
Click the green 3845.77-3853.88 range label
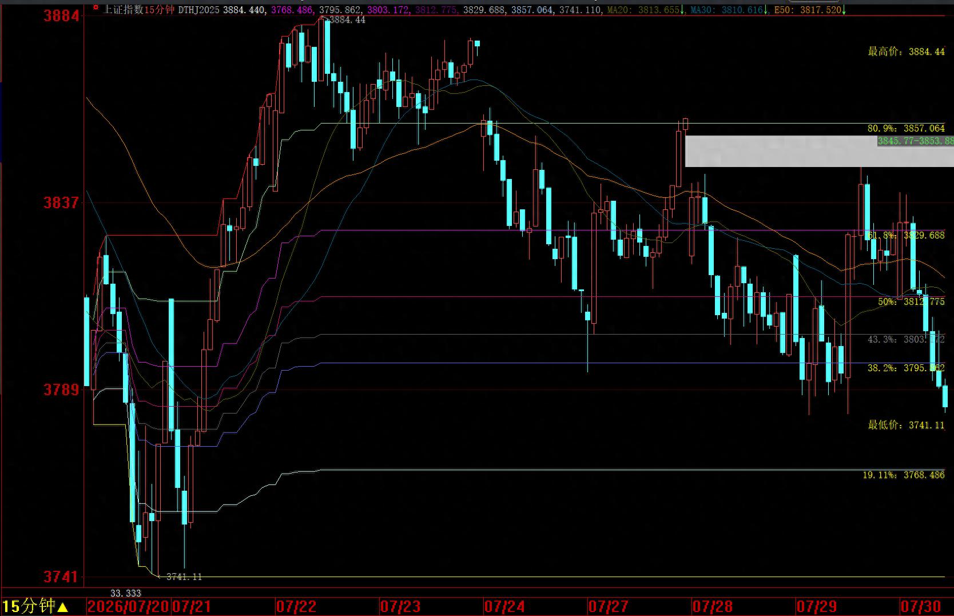point(916,141)
